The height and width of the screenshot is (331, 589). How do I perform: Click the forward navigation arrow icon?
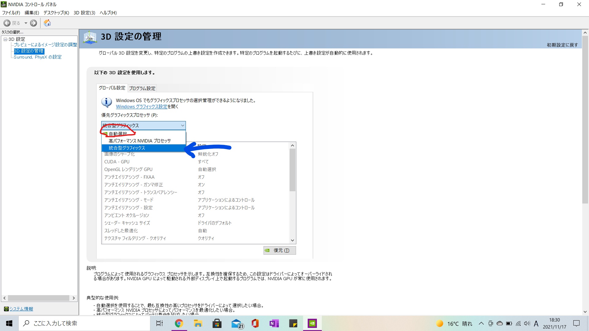point(33,23)
